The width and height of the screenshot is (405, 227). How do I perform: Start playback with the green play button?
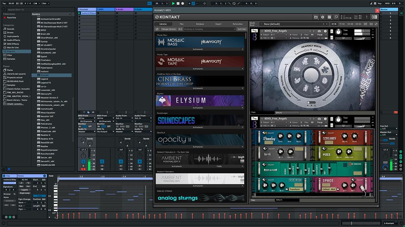pos(173,3)
